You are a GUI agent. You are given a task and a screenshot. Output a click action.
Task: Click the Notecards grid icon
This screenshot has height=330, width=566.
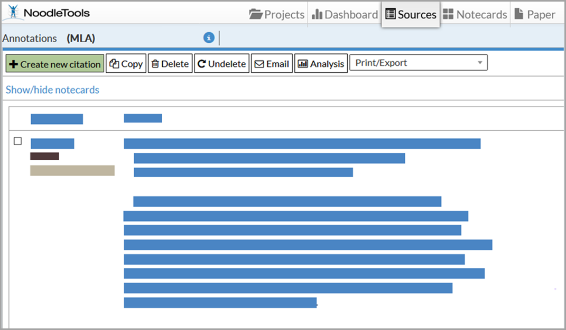(x=448, y=15)
